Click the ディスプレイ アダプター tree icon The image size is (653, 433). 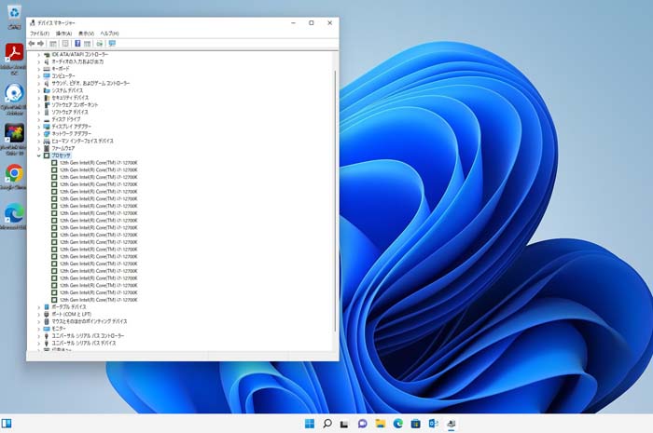pyautogui.click(x=47, y=127)
